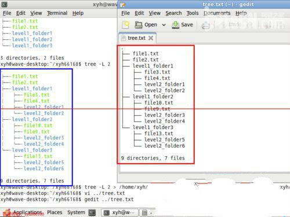Click blue level2_folder4 in terminal output

(43, 144)
